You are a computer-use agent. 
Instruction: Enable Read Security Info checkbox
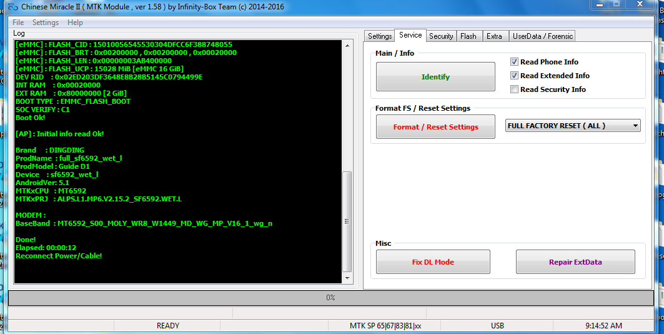coord(514,89)
